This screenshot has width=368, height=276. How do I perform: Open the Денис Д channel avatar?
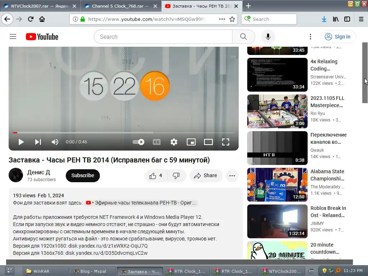pos(16,175)
